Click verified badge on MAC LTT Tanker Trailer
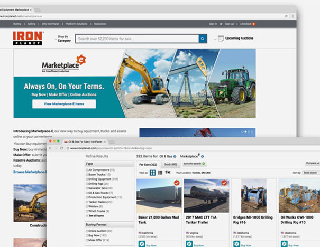This screenshot has height=247, width=320. pyautogui.click(x=224, y=183)
